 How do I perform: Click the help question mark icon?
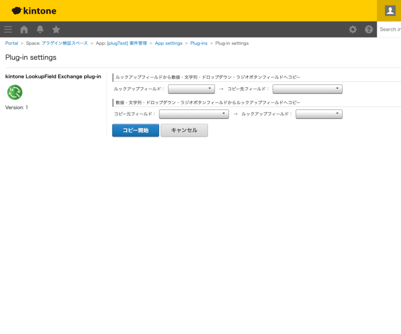pyautogui.click(x=368, y=29)
